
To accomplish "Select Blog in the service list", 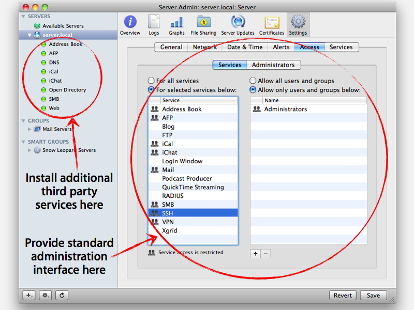I will click(x=193, y=126).
